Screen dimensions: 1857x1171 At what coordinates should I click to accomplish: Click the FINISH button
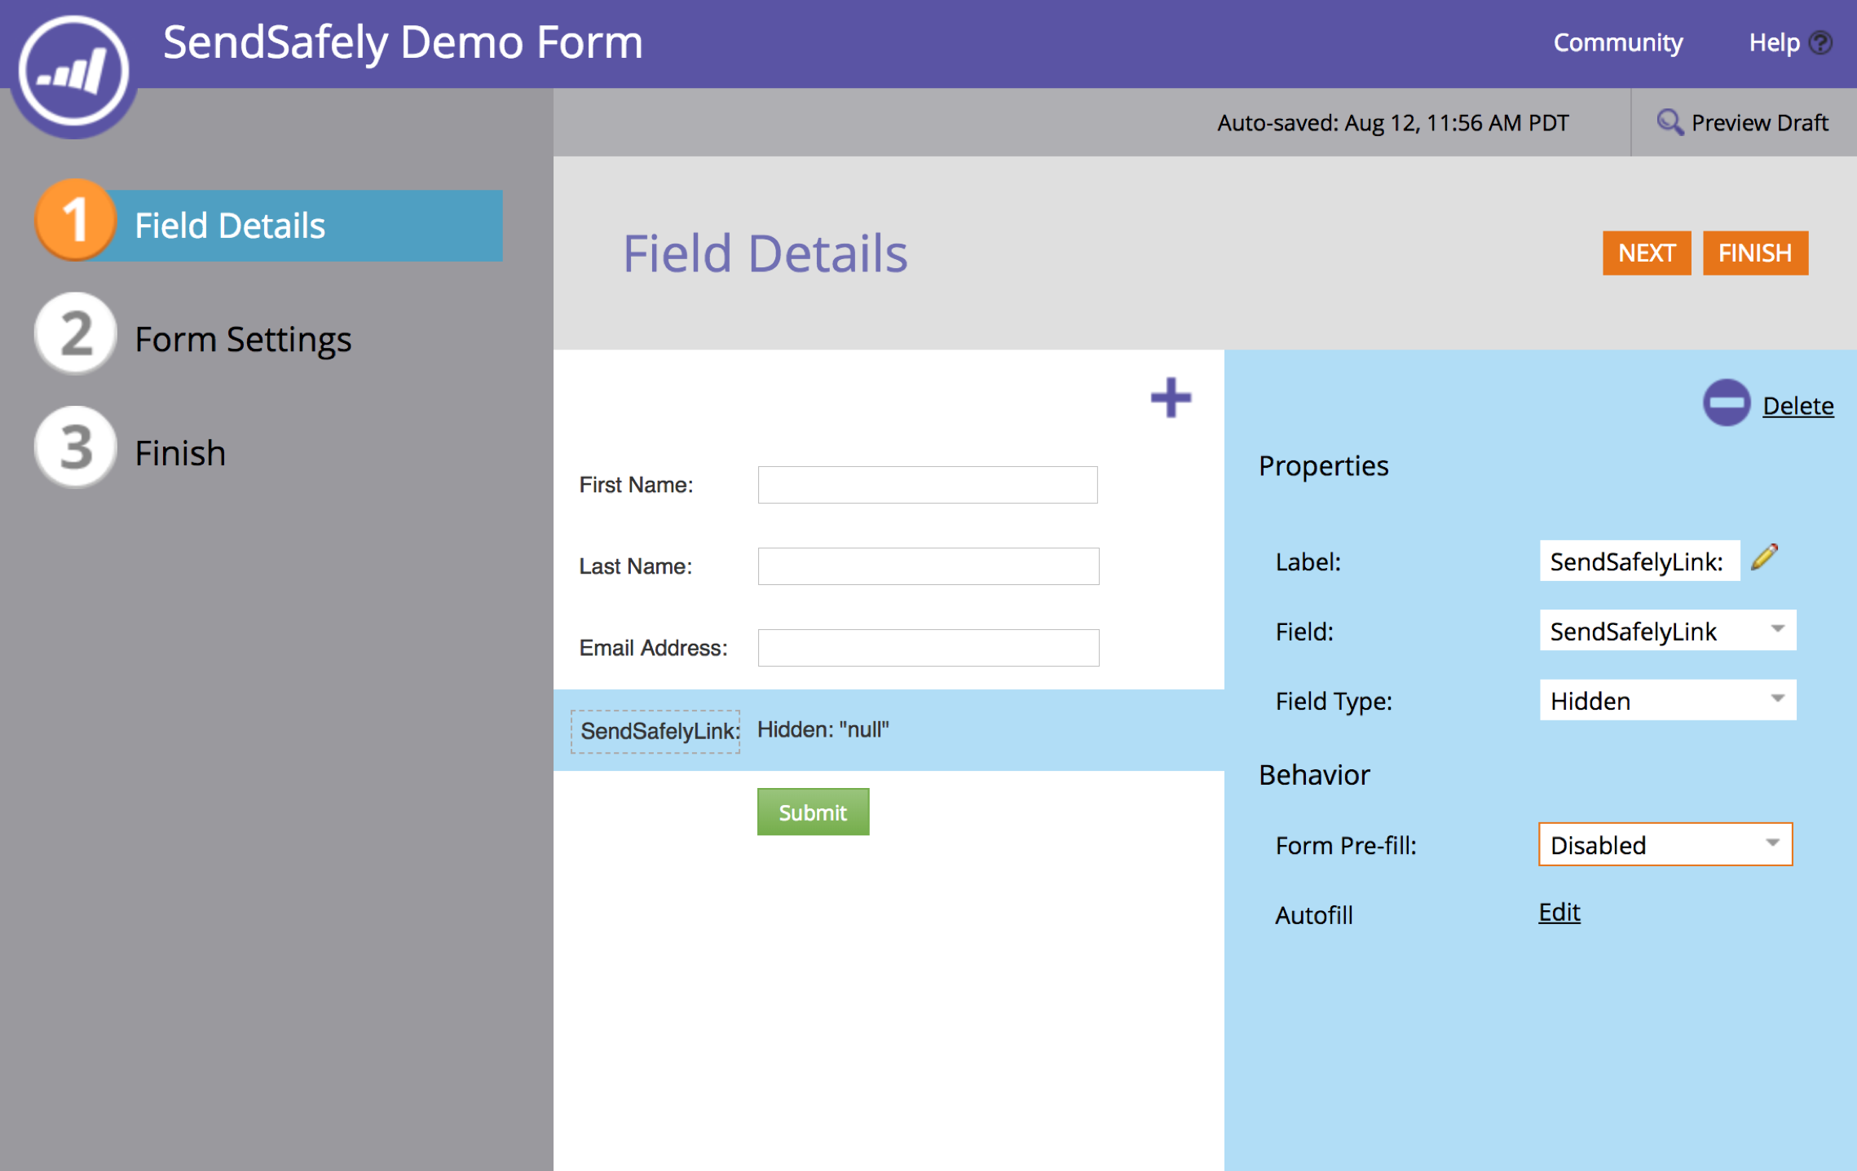pyautogui.click(x=1754, y=253)
